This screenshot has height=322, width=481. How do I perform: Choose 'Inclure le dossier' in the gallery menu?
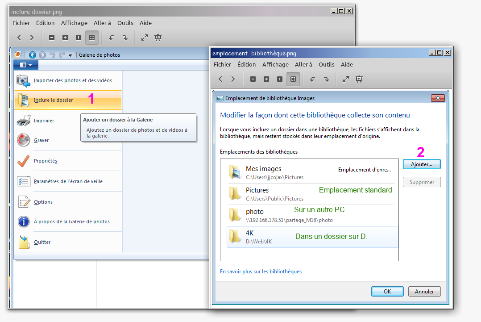[54, 100]
